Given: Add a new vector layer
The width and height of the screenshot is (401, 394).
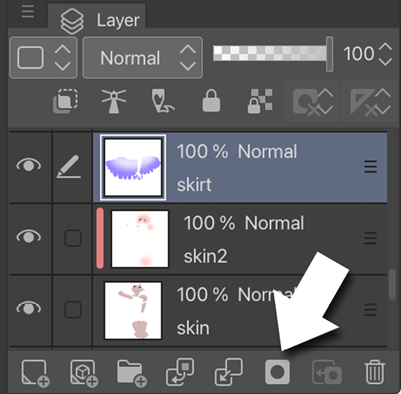Looking at the screenshot, I should click(84, 372).
